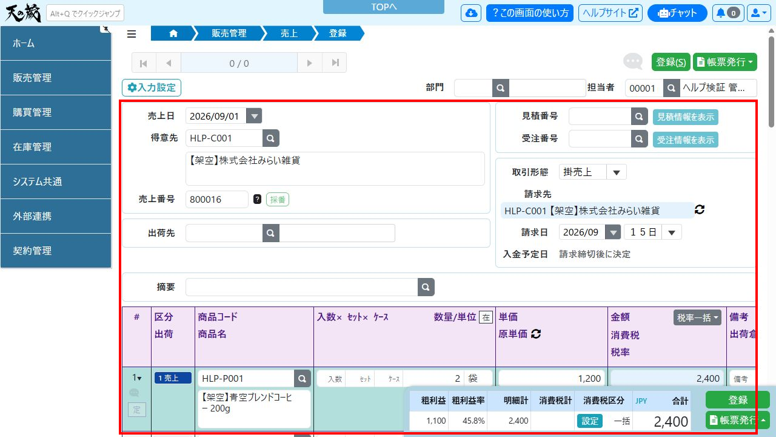Go to previous record arrow
The image size is (776, 437).
(169, 63)
